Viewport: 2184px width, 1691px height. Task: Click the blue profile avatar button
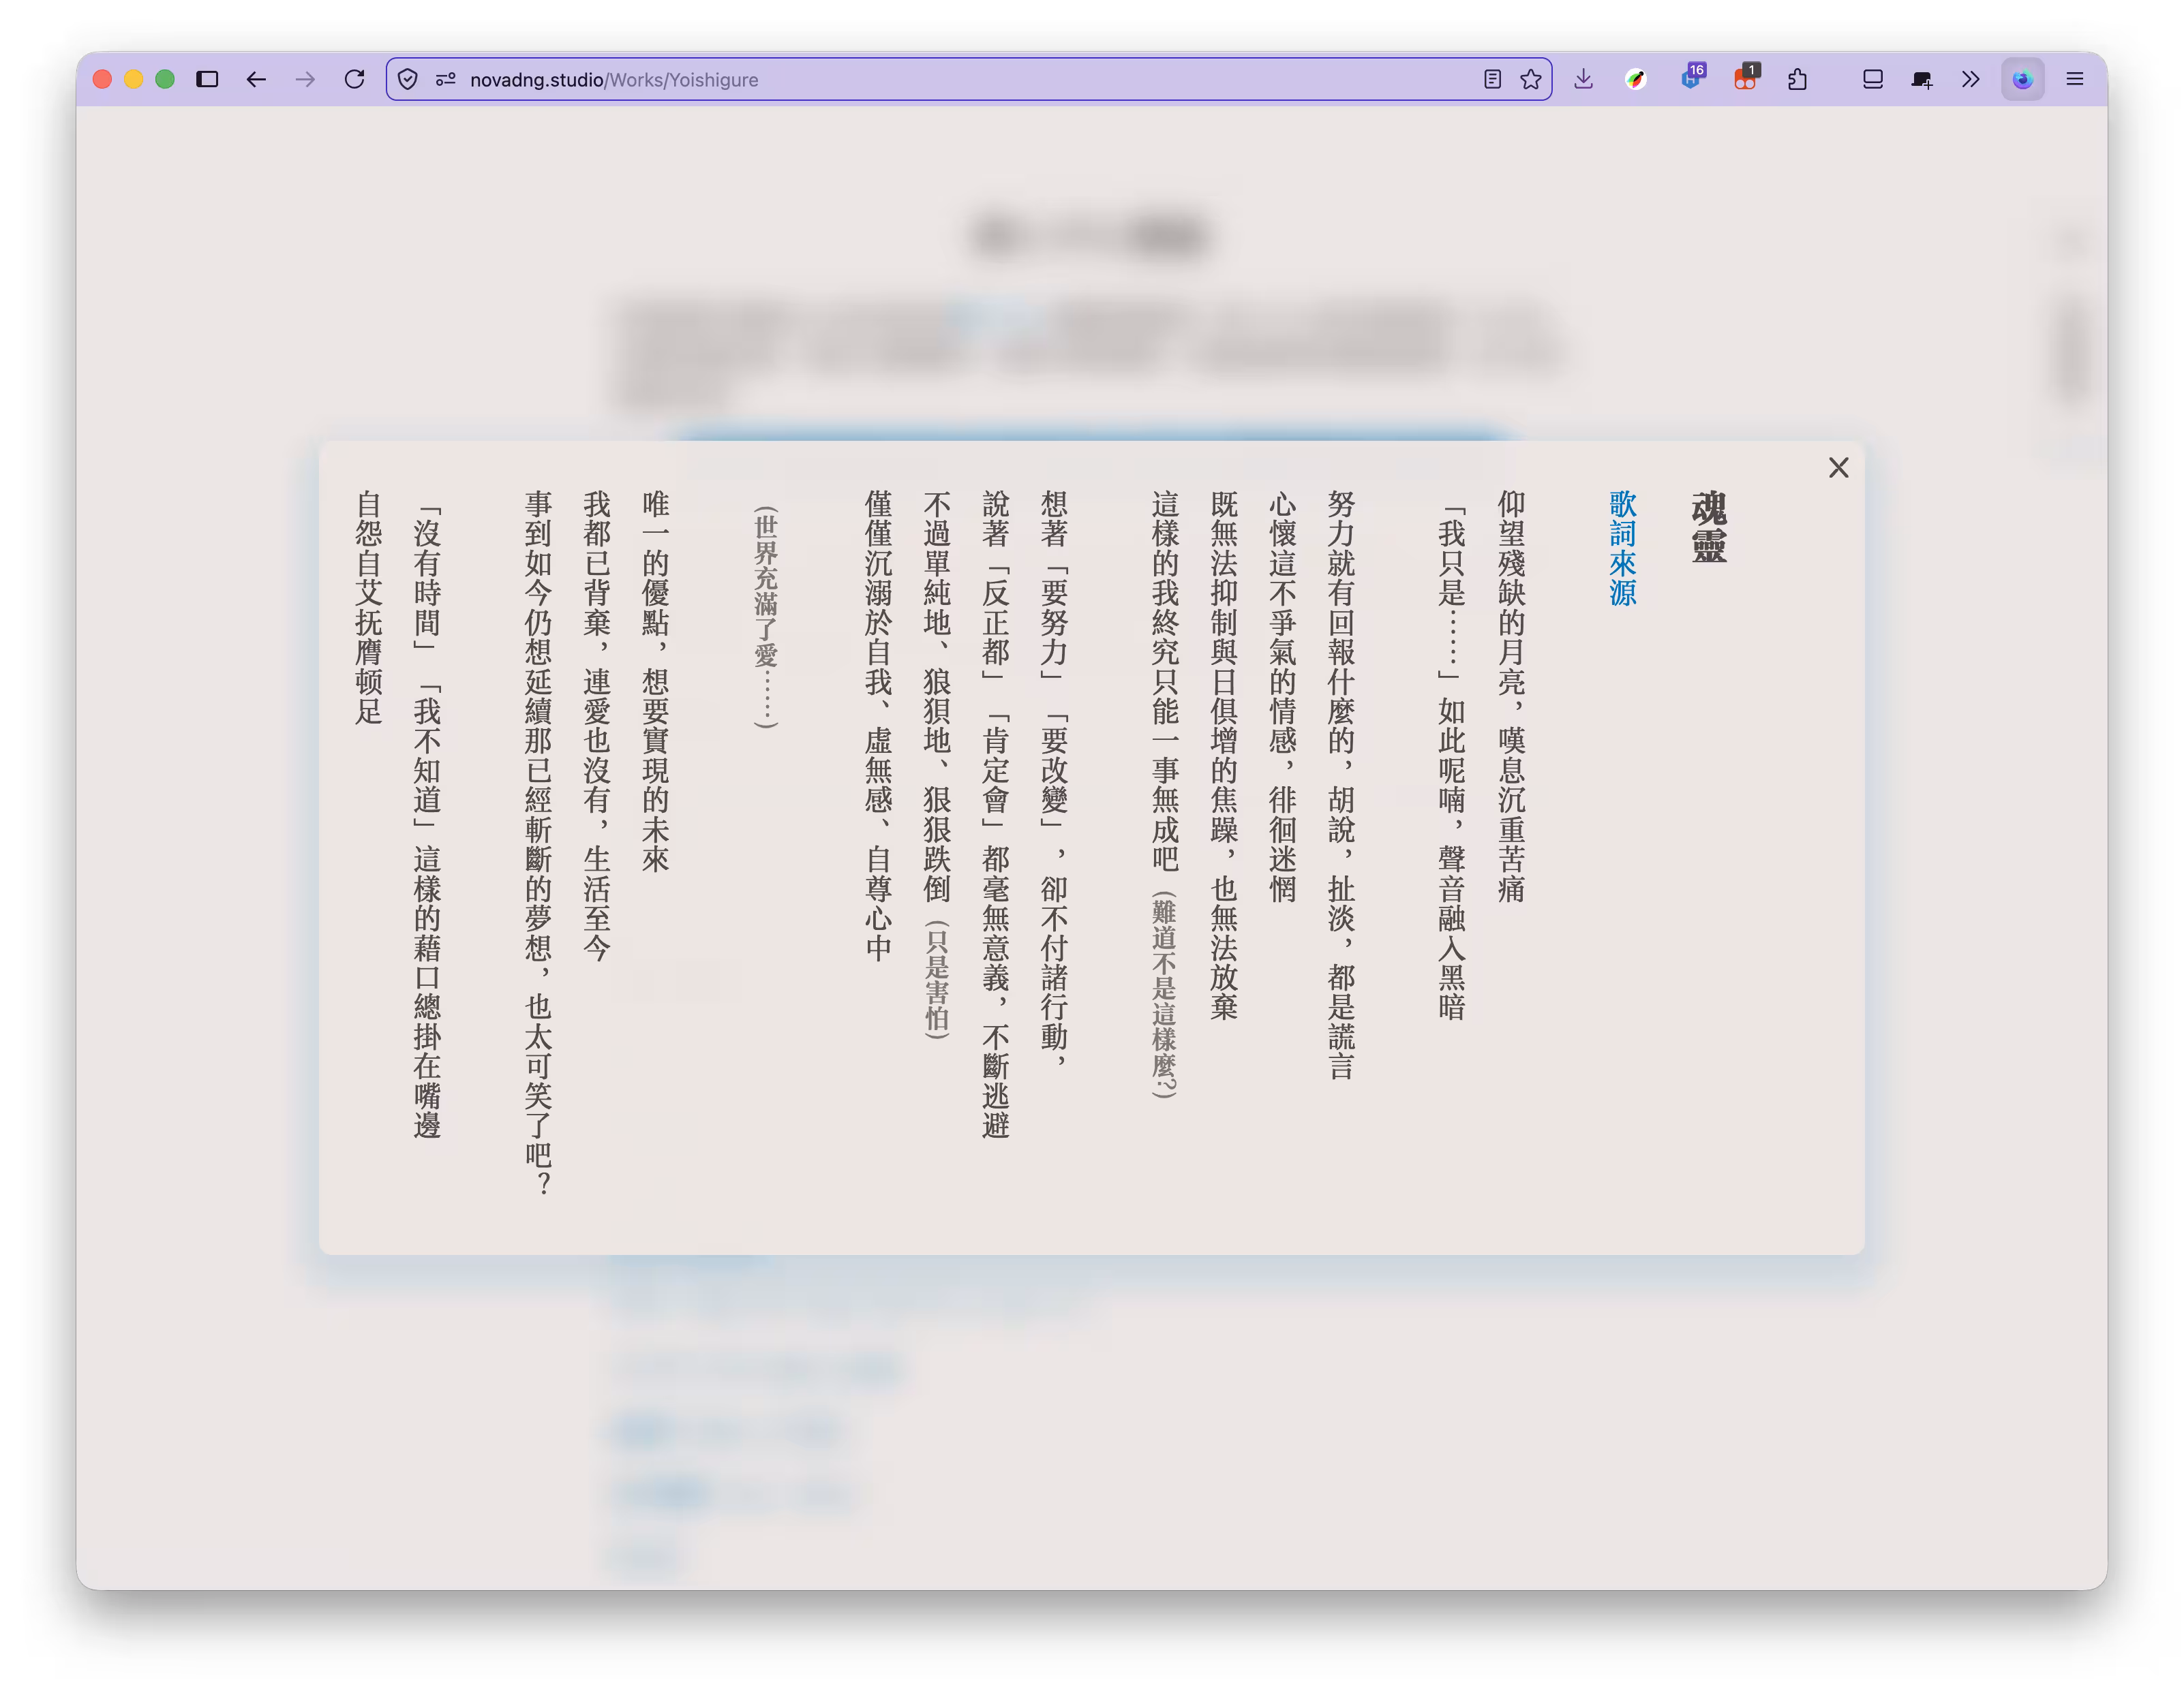click(x=2022, y=79)
